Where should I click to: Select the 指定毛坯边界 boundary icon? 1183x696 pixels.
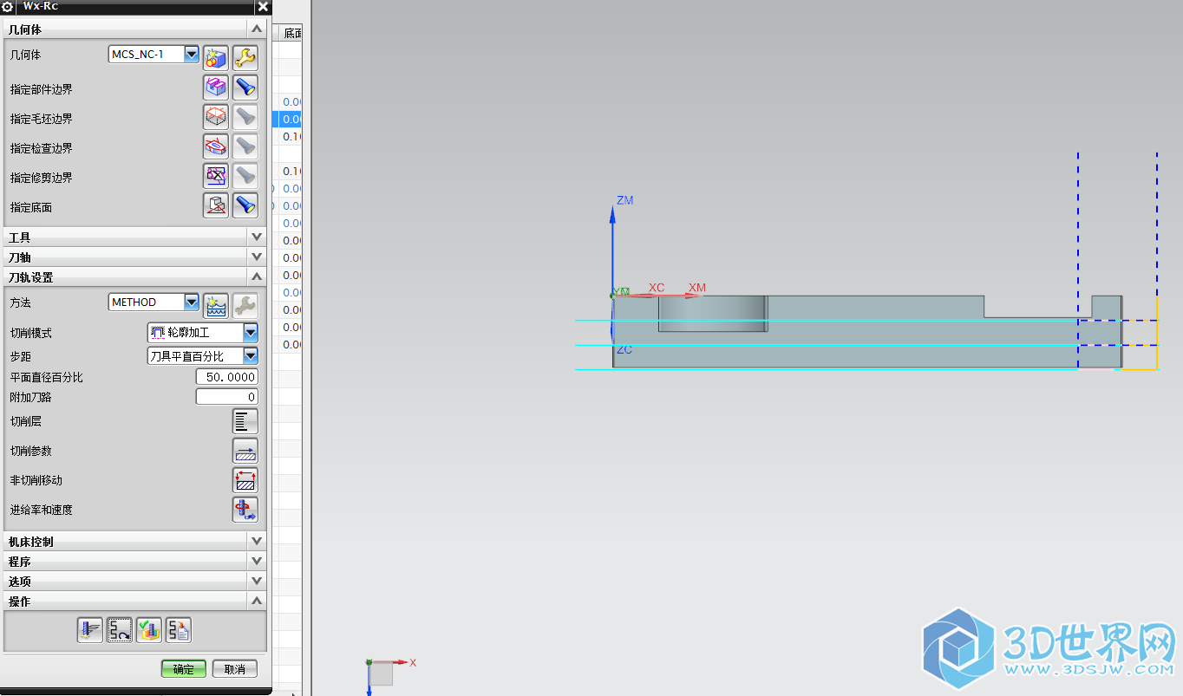215,117
